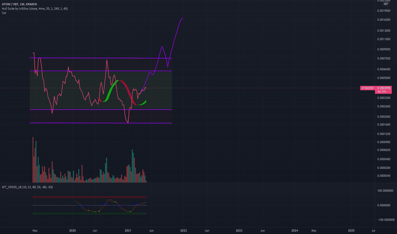Click the pink ATOM/XBT price tag
Viewport: 397px width, 234px height.
pyautogui.click(x=367, y=88)
